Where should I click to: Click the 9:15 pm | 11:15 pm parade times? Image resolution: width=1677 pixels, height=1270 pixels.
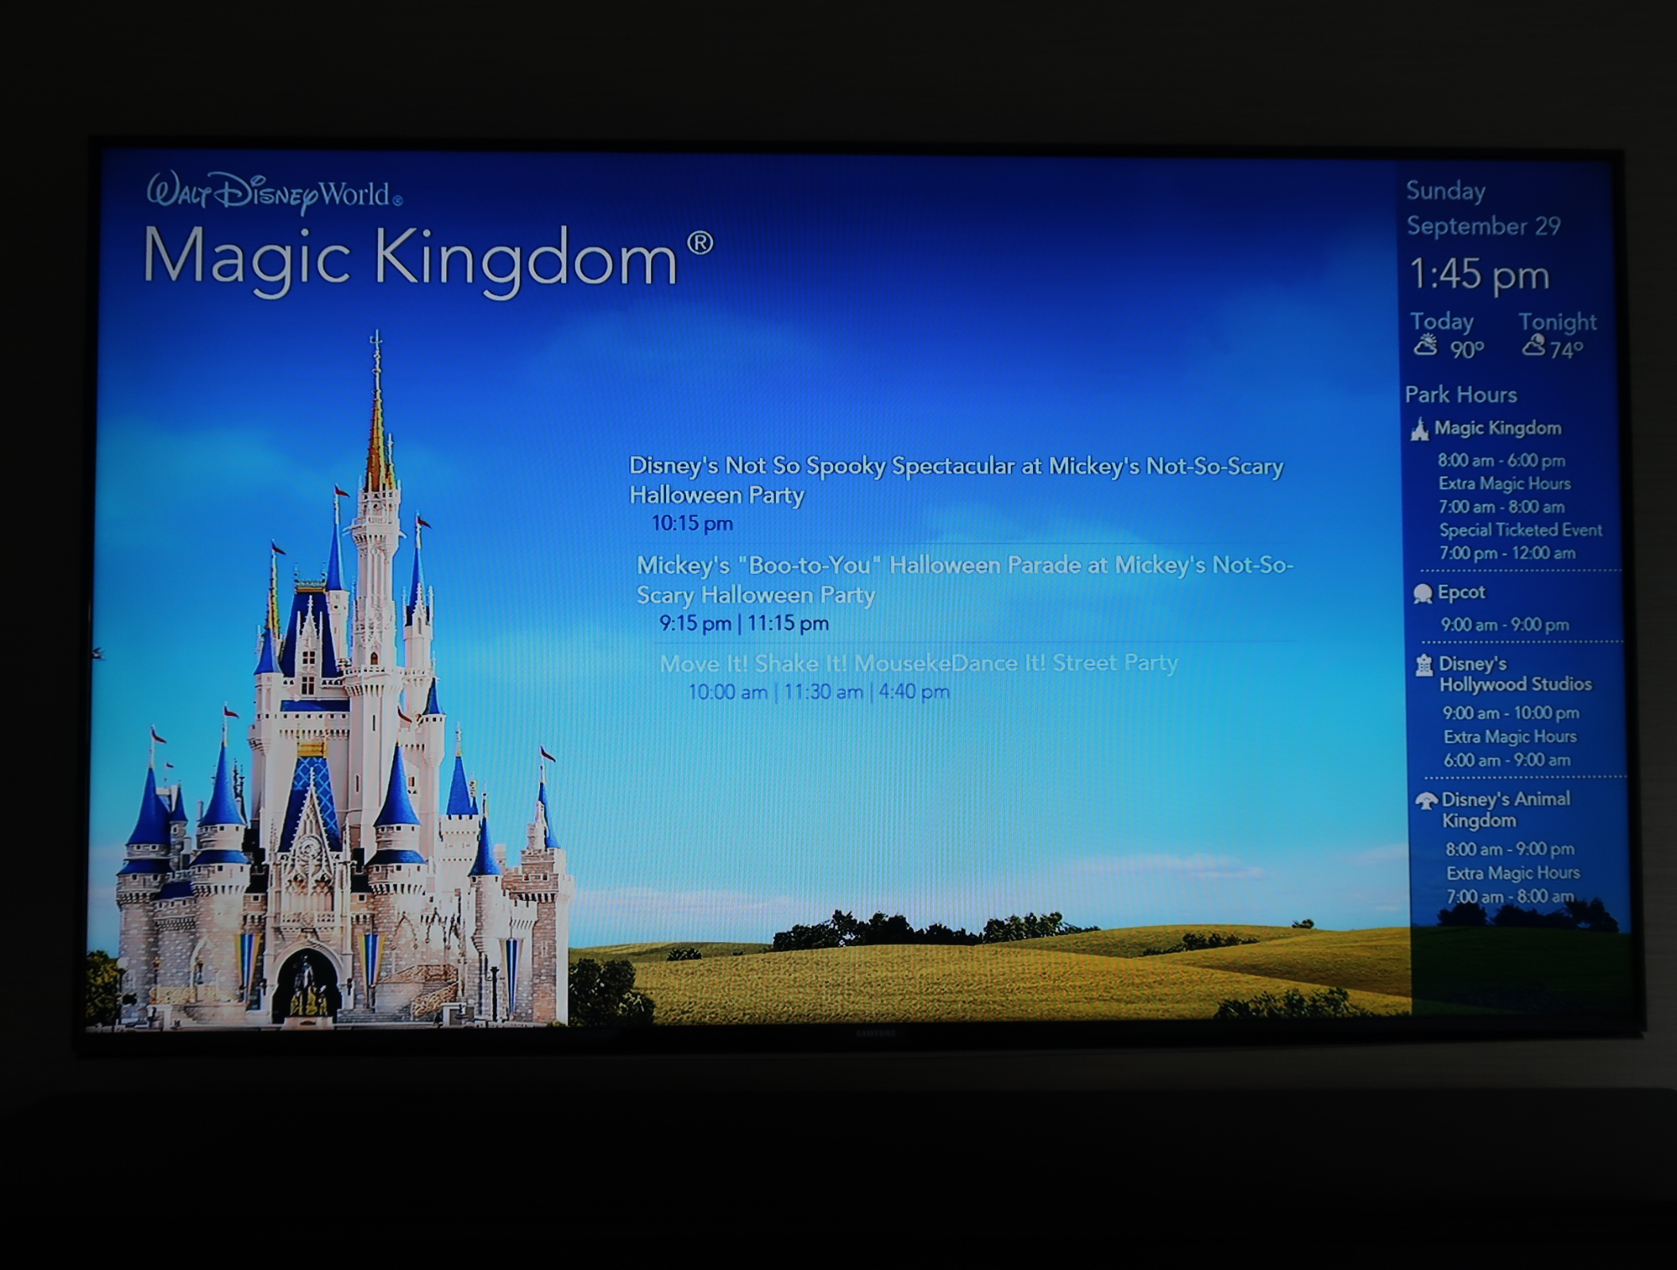(743, 624)
